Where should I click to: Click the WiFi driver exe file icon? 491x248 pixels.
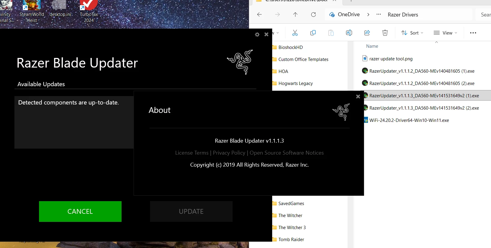366,120
